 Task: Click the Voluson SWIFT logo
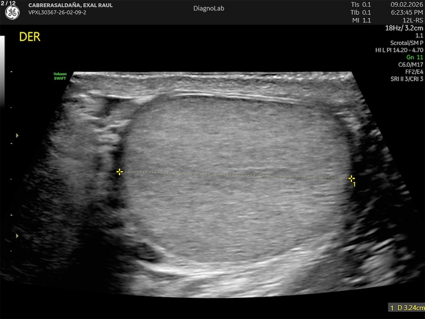click(60, 76)
